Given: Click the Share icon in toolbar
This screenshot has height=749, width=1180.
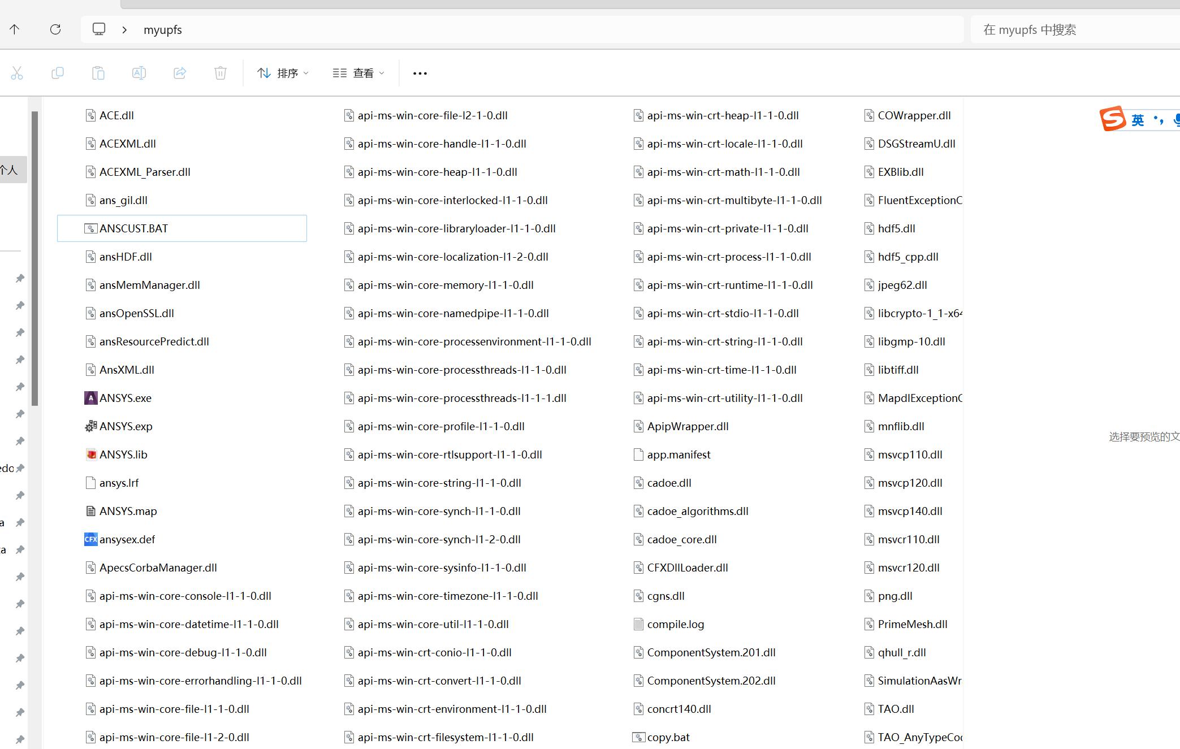Looking at the screenshot, I should (180, 73).
